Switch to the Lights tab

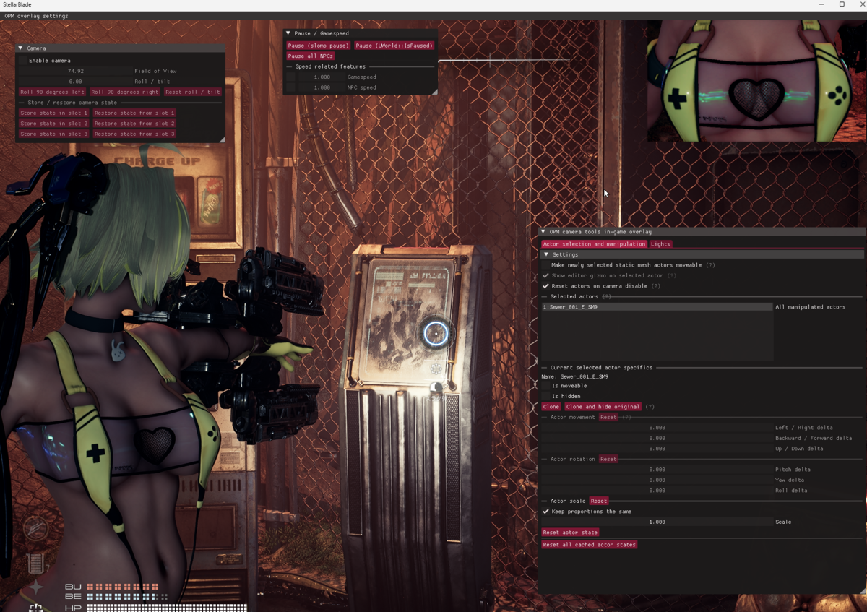coord(660,244)
